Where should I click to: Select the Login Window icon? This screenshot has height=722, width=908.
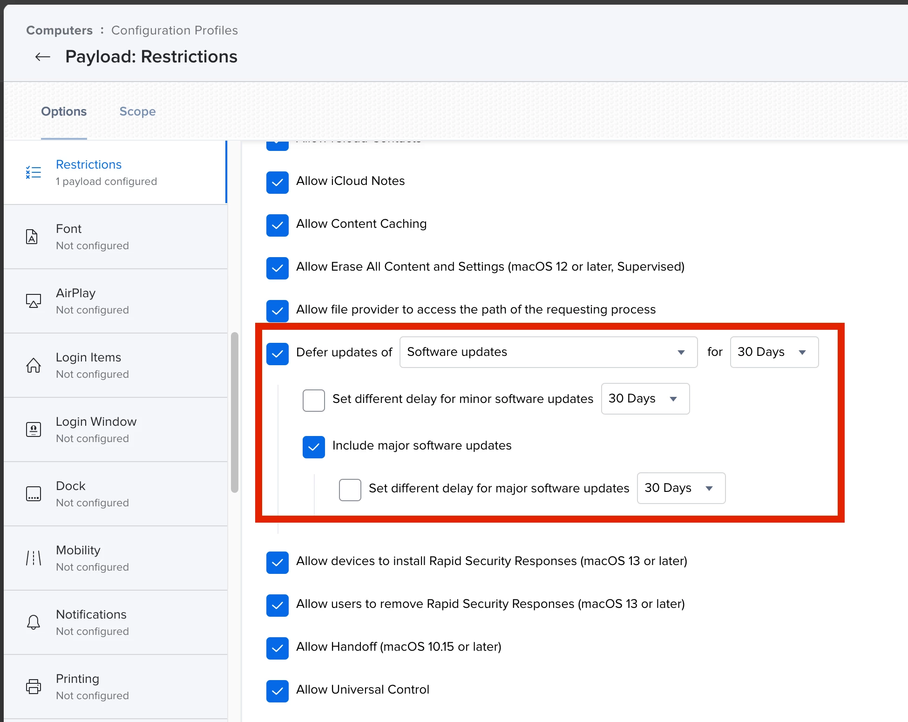pos(33,429)
